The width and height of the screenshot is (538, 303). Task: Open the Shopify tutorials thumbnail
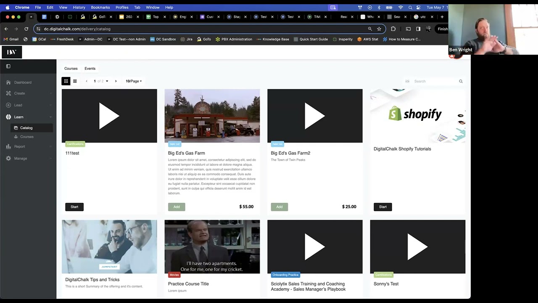[418, 116]
